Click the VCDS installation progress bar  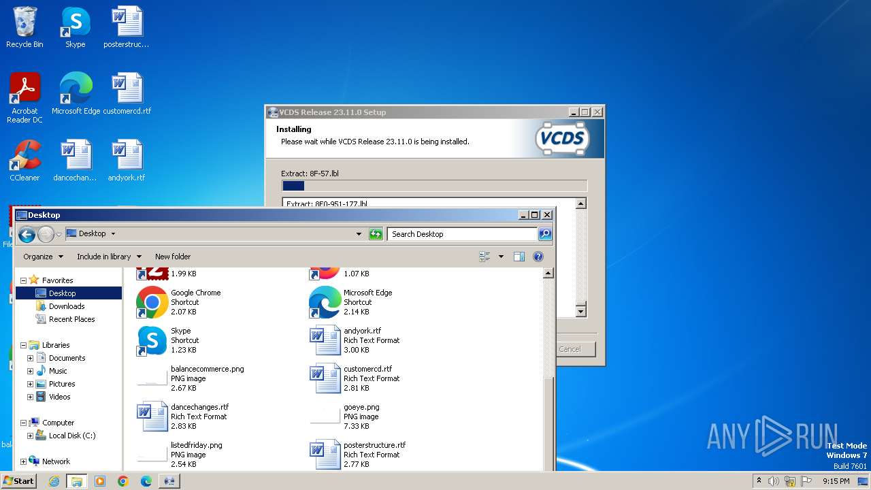click(x=434, y=186)
